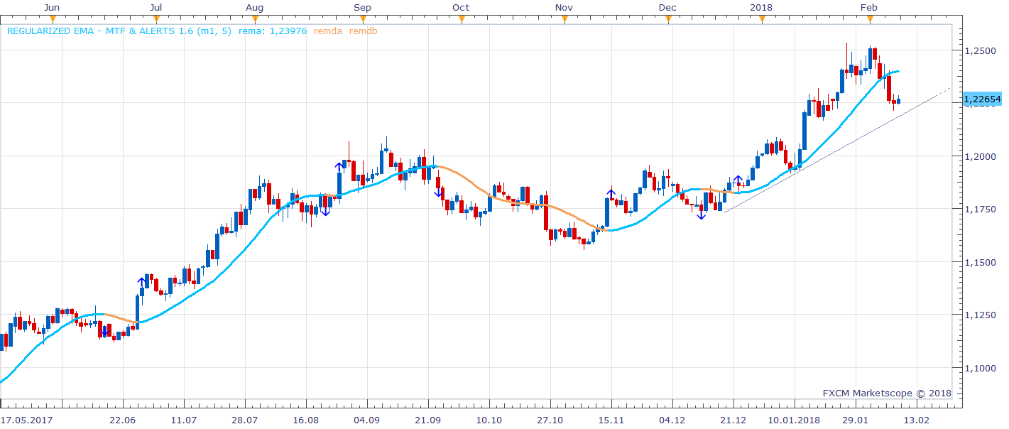Click the blue up arrow before 04.09
The height and width of the screenshot is (429, 1009).
(339, 168)
